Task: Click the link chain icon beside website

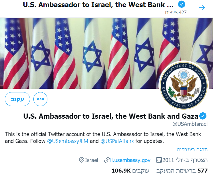Action: coord(107,160)
